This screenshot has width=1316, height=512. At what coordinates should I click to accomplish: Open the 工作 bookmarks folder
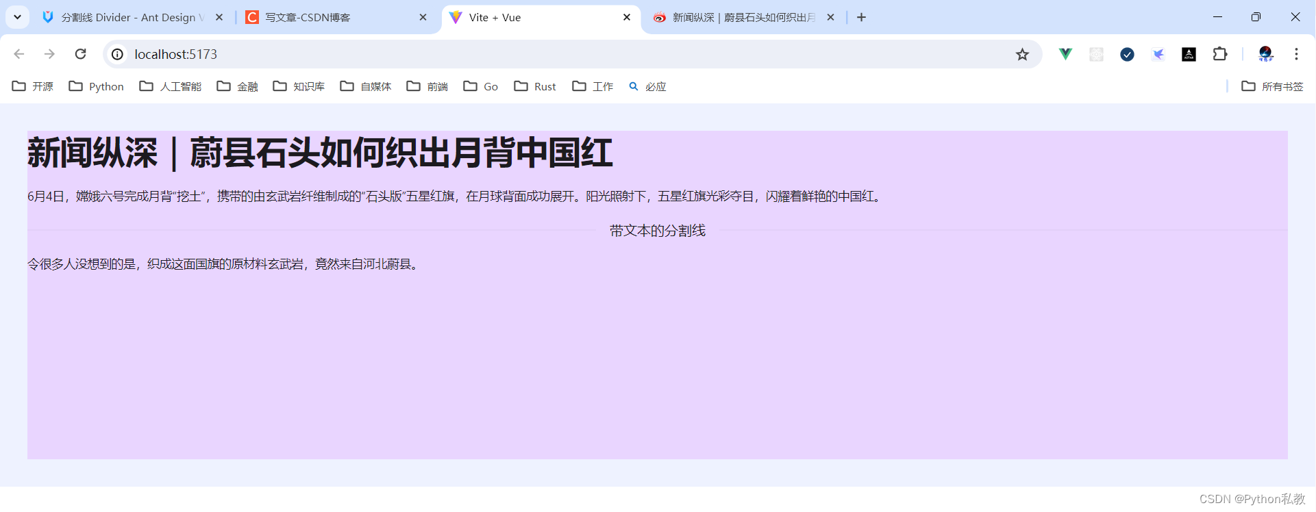[x=593, y=86]
